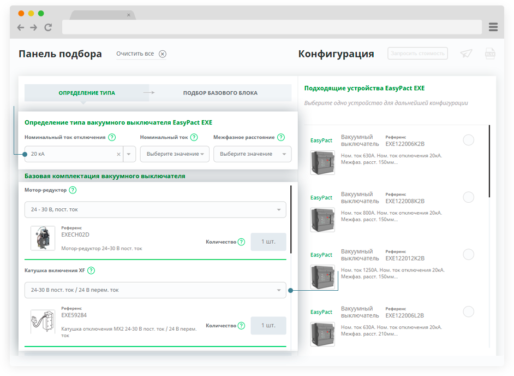Click the EXE122012K2B breaker image
This screenshot has width=514, height=376.
pos(322,277)
